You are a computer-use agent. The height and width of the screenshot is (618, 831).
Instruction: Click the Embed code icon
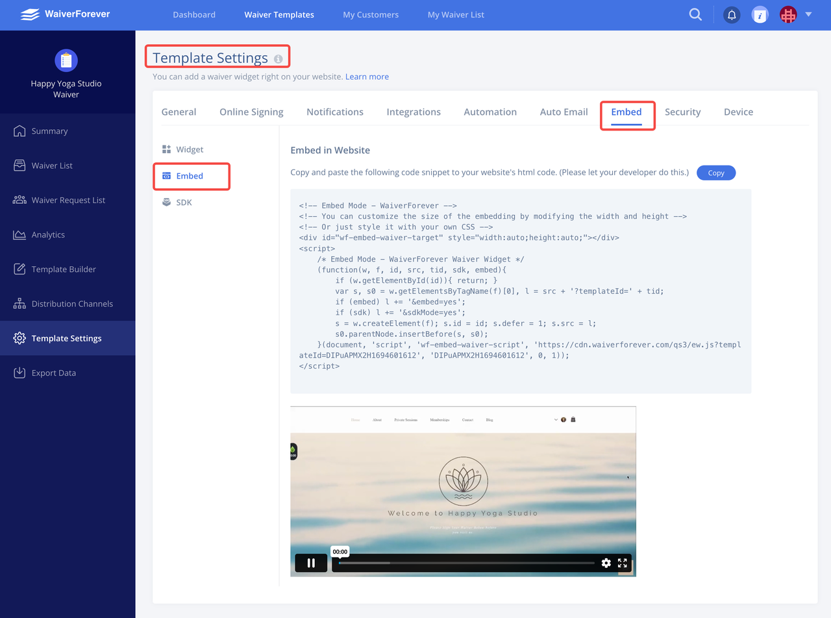coord(167,176)
